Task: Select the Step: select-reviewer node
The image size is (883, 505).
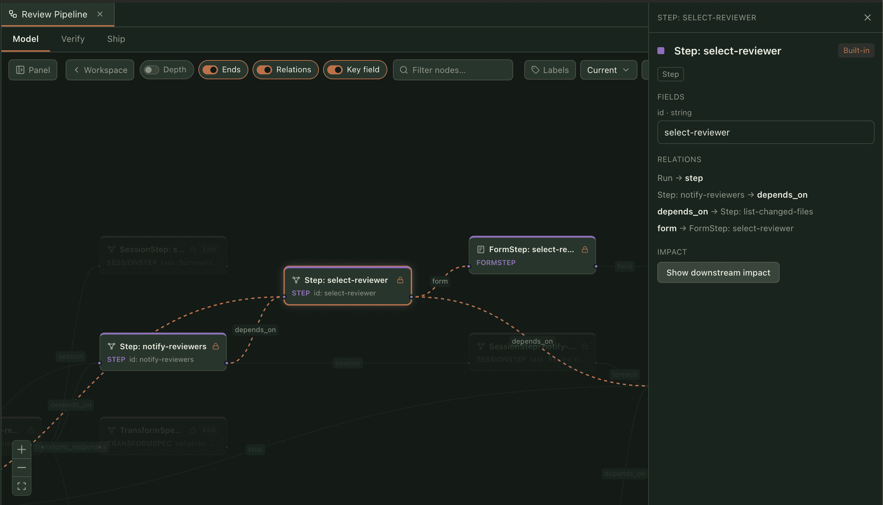Action: click(348, 286)
